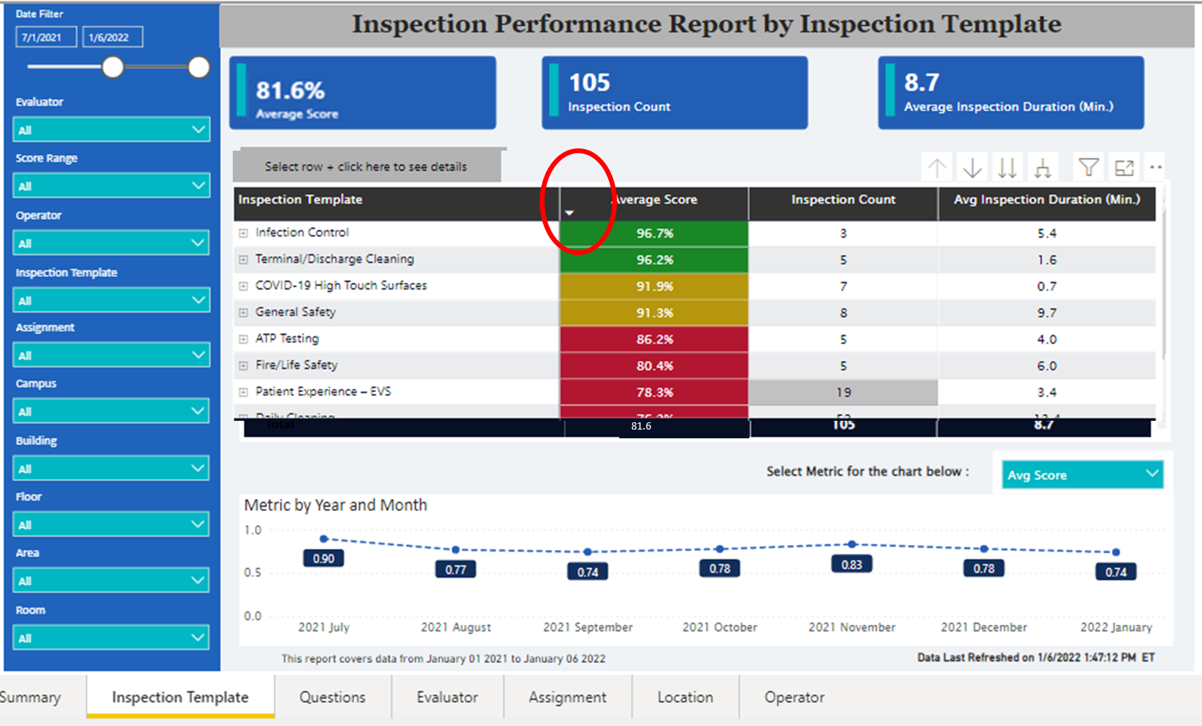Open more options via the ellipsis icon
The height and width of the screenshot is (726, 1202).
pyautogui.click(x=1157, y=167)
